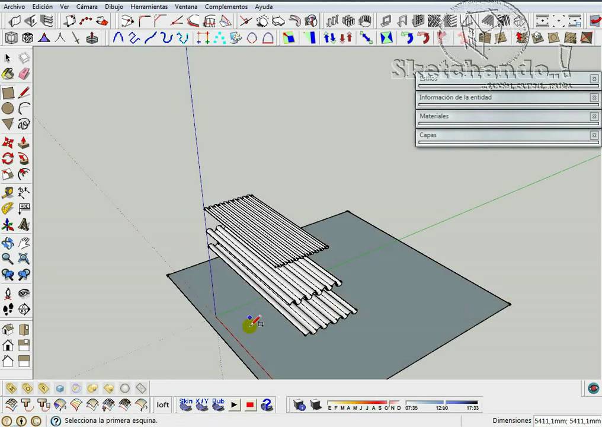The width and height of the screenshot is (602, 427).
Task: Choose the Protractor tool
Action: click(x=8, y=208)
